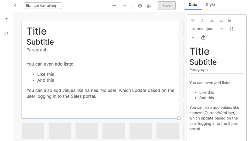Switch to the Data tab
Viewport: 249px width, 141px height.
193,5
